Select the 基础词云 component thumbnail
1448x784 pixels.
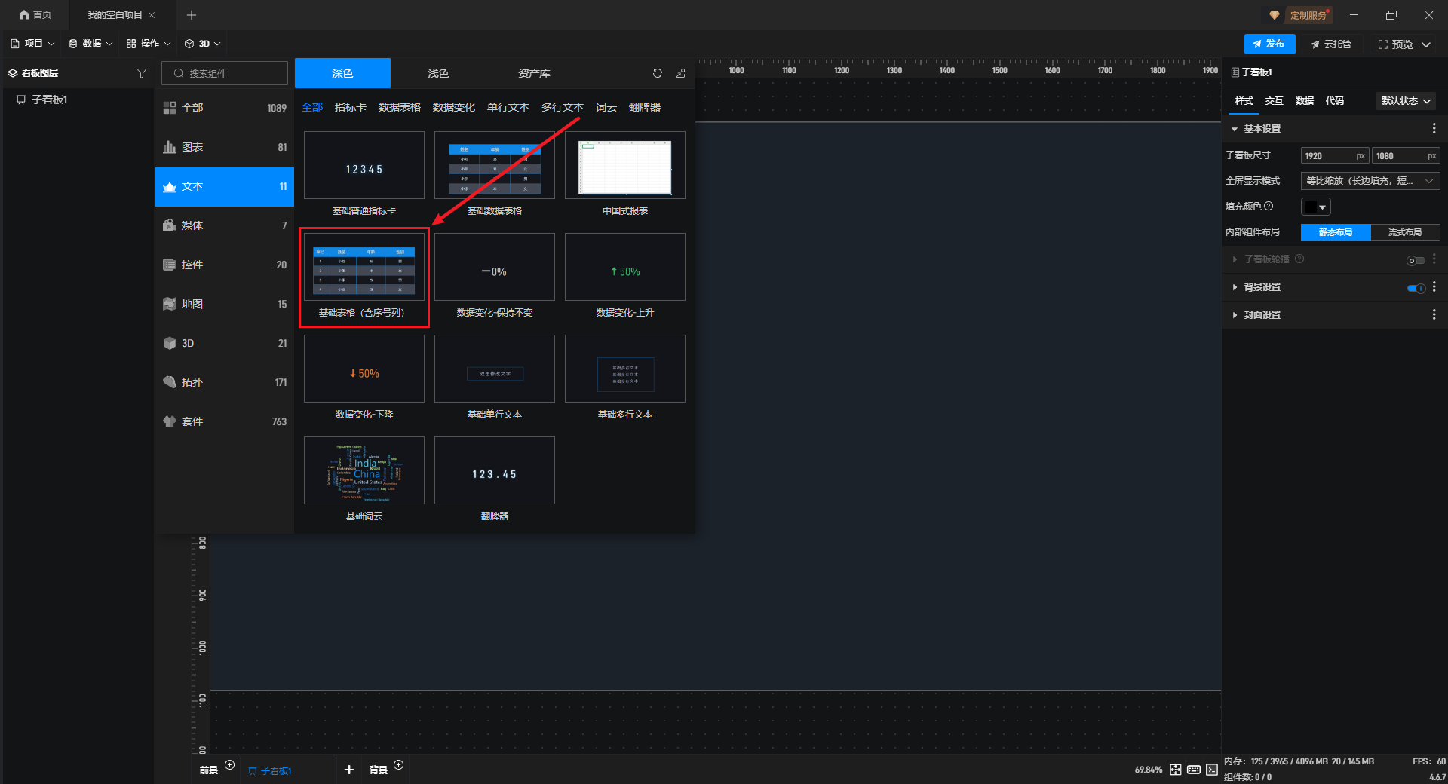pos(364,471)
